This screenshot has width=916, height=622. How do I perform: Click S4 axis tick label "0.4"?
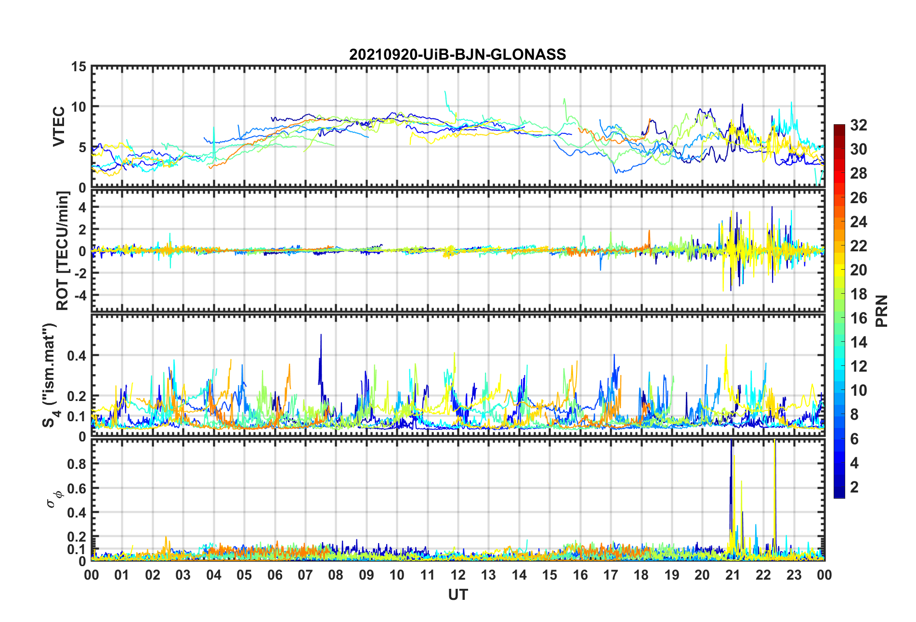(77, 356)
